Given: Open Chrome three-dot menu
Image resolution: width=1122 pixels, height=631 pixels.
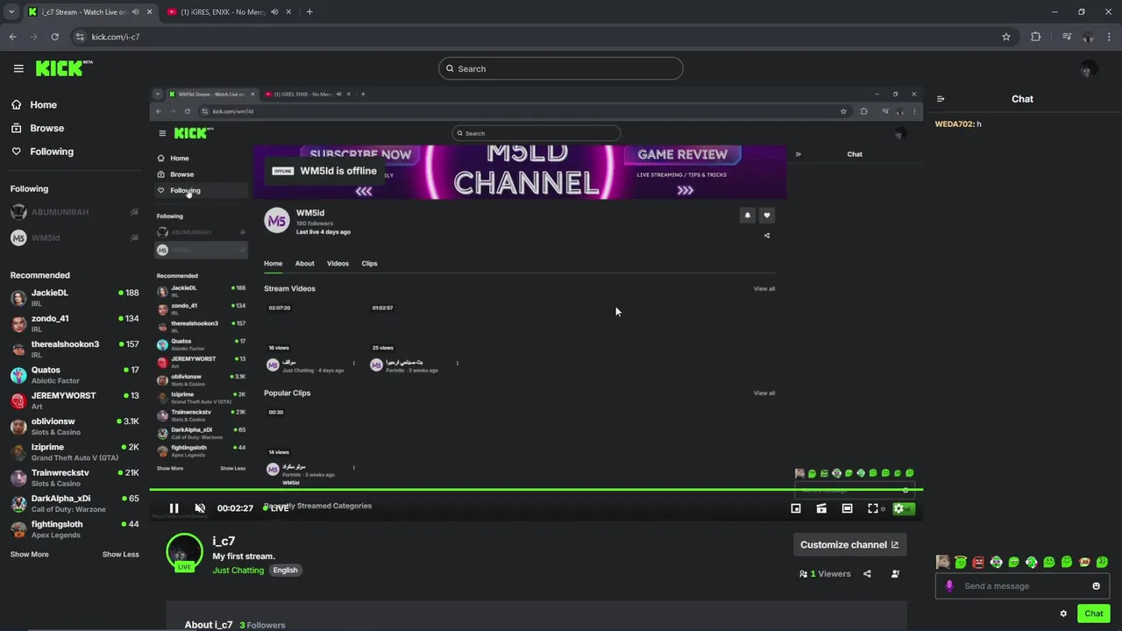Looking at the screenshot, I should (x=1110, y=37).
